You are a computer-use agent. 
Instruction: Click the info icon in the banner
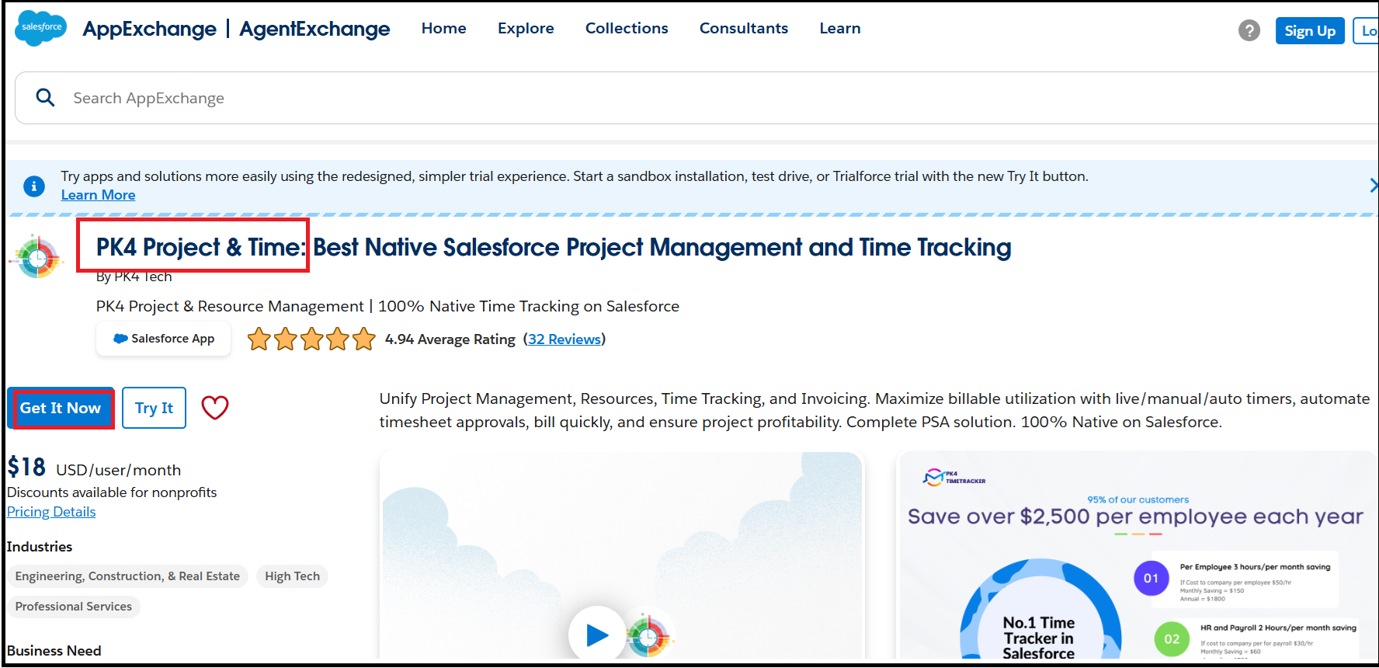[x=33, y=186]
